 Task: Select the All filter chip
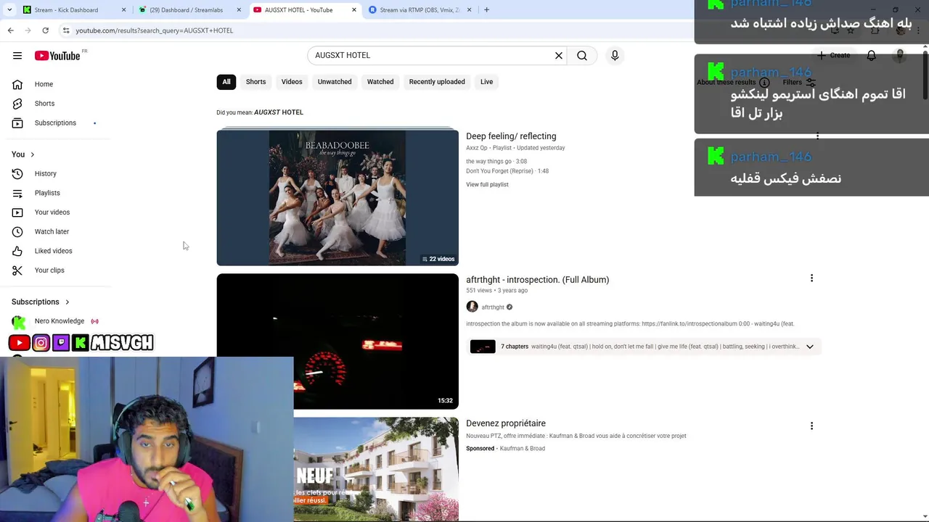226,82
